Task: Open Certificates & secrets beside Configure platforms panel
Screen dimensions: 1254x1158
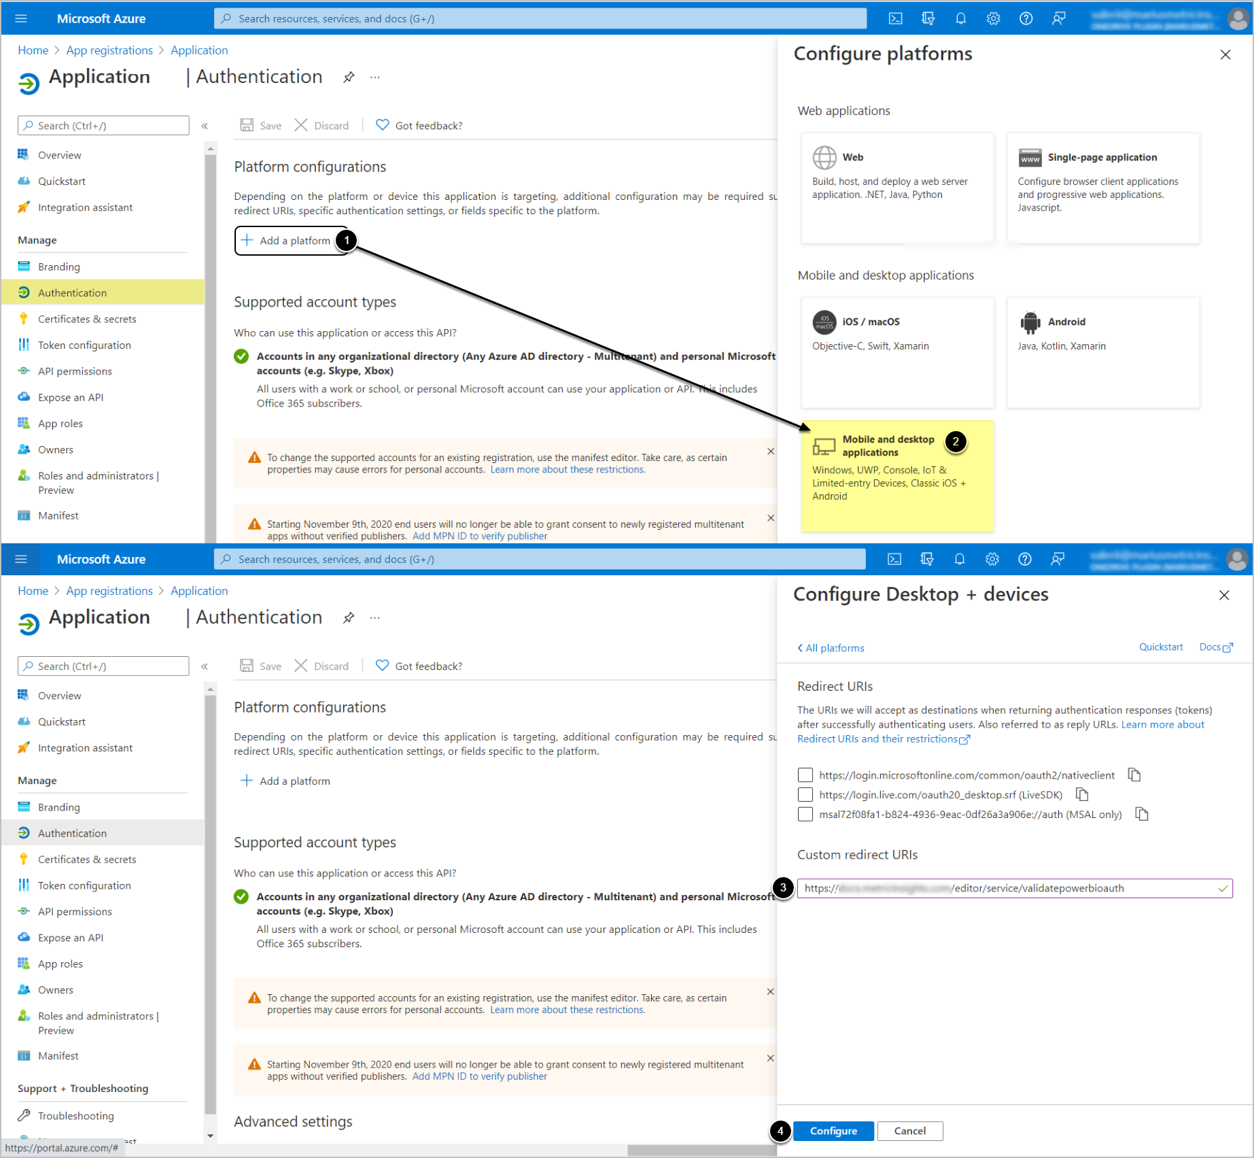Action: click(x=87, y=319)
